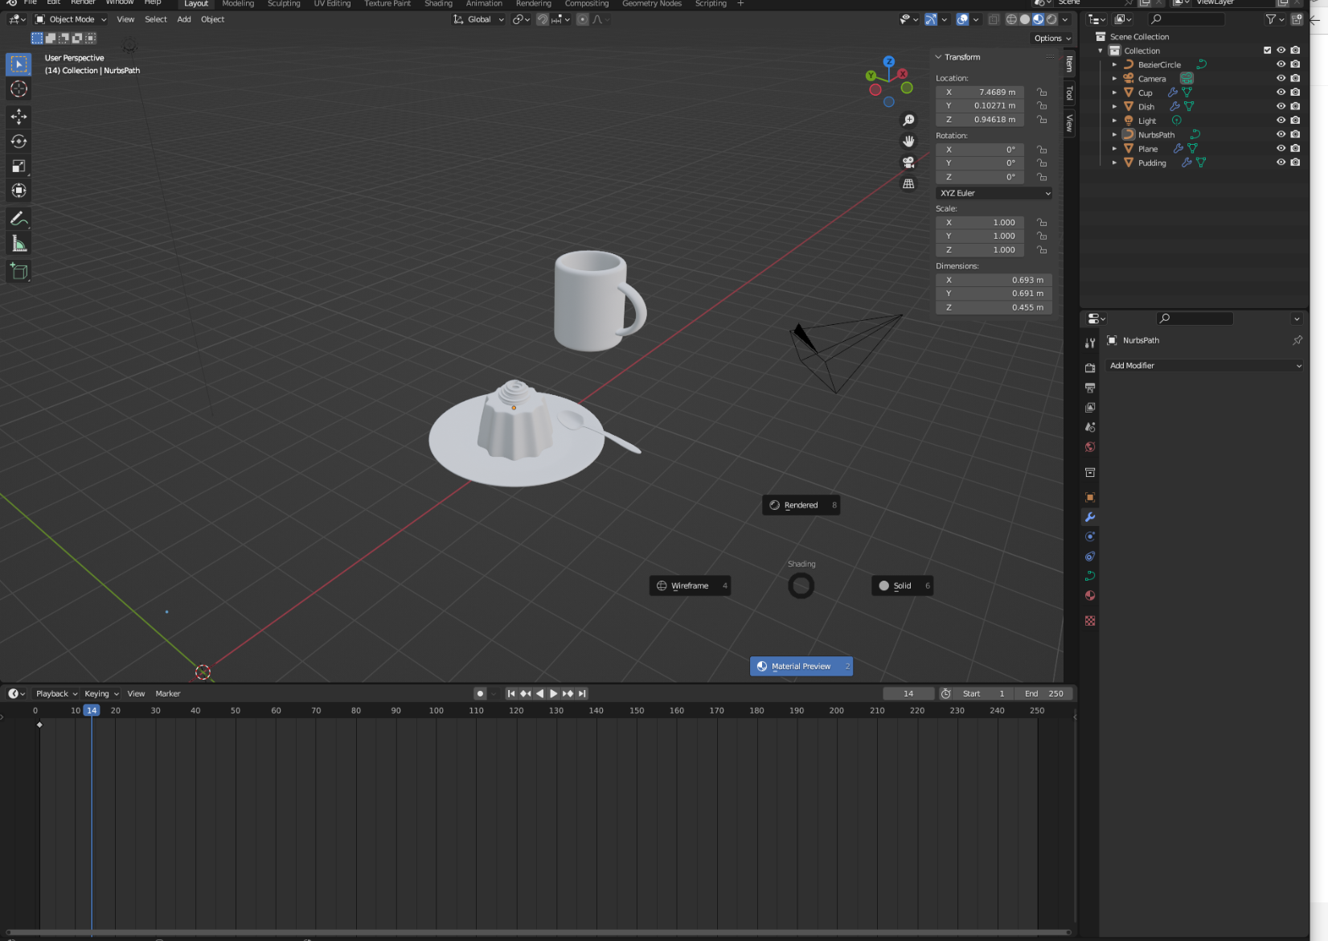The height and width of the screenshot is (941, 1328).
Task: Open the viewport Object menu
Action: pyautogui.click(x=213, y=19)
